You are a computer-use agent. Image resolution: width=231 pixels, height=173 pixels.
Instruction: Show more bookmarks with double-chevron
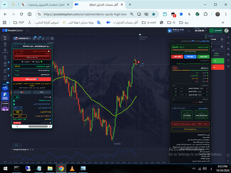click(x=223, y=23)
